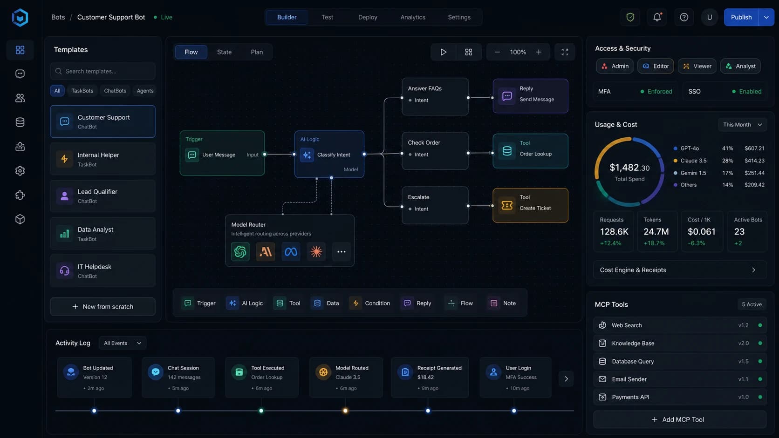Toggle MFA Enforced setting
The width and height of the screenshot is (779, 438).
tap(635, 92)
